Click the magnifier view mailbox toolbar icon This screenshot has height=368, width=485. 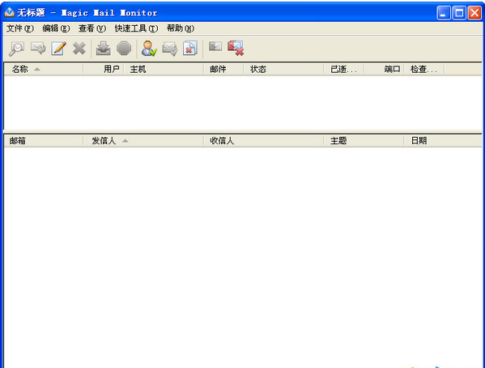coord(16,49)
